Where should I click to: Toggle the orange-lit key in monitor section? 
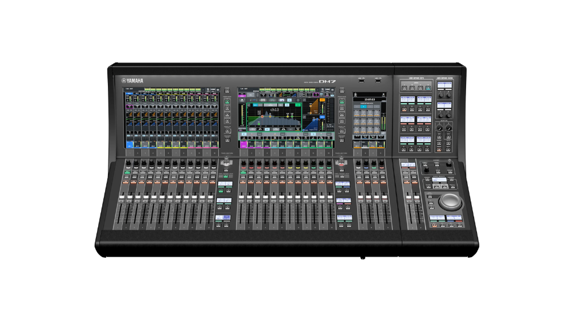tap(439, 149)
